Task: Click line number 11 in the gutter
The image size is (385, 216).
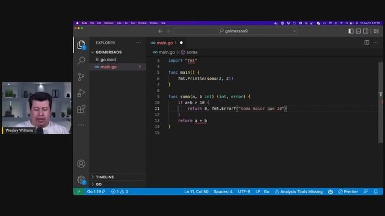Action: pyautogui.click(x=157, y=109)
